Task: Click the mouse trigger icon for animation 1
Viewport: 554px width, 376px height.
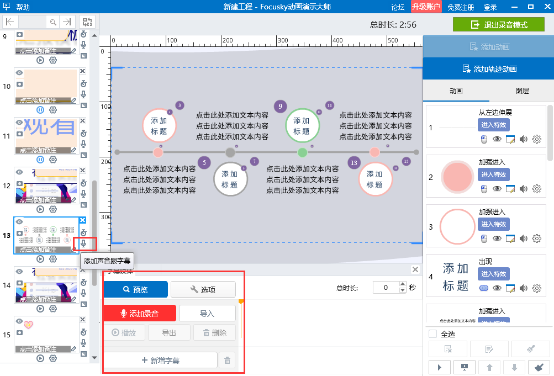Action: [484, 140]
